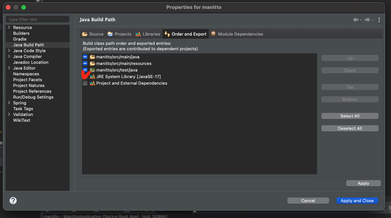Click the help question mark icon
Screen dimensions: 391x218
click(x=13, y=201)
